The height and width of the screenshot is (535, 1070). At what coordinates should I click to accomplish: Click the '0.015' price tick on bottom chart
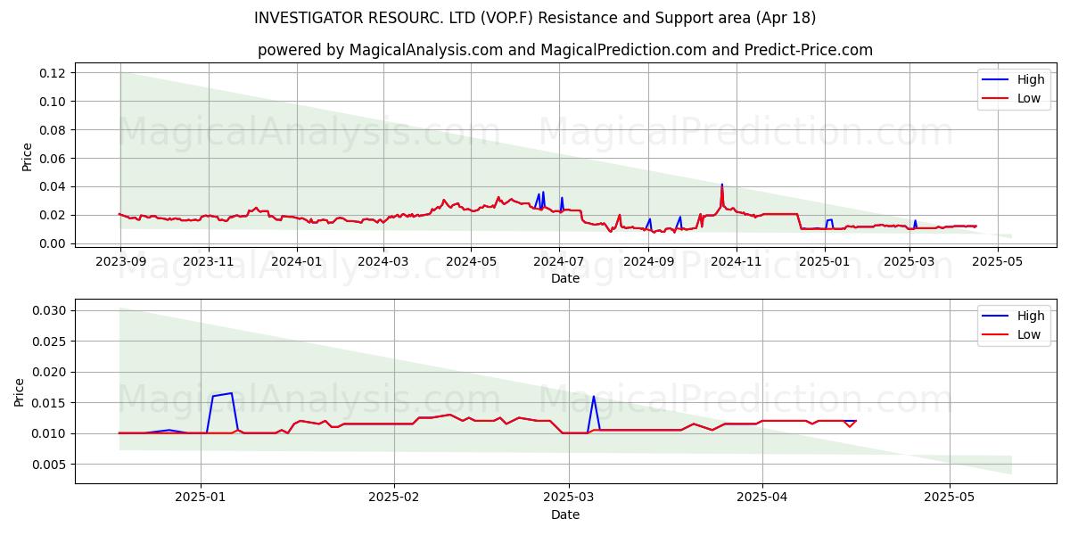(49, 403)
